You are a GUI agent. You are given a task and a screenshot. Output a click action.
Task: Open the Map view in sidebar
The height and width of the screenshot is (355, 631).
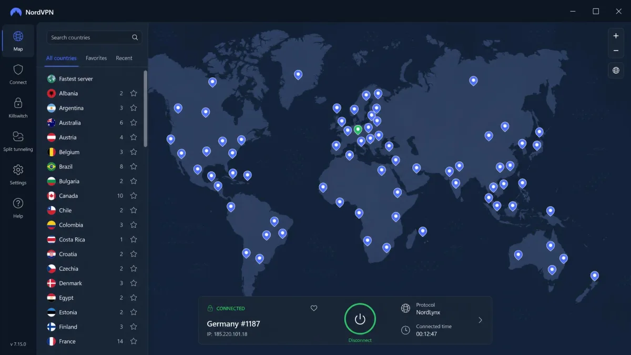(18, 40)
